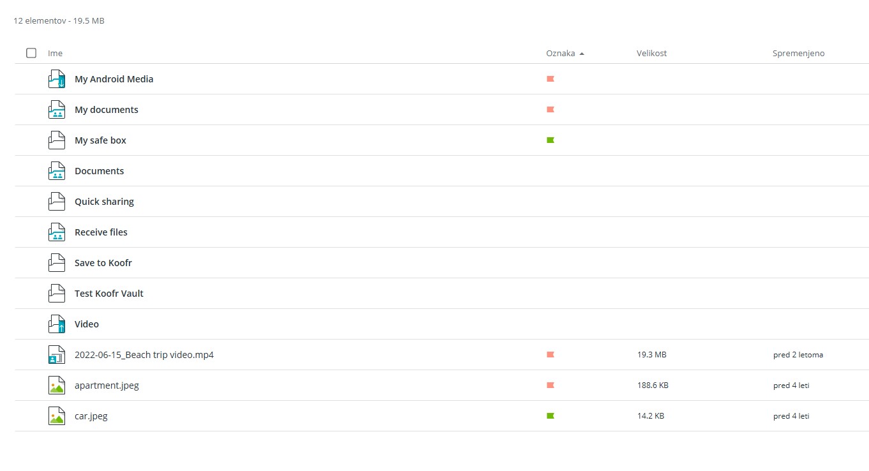The width and height of the screenshot is (869, 471).
Task: Open the Receive files folder
Action: (x=101, y=232)
